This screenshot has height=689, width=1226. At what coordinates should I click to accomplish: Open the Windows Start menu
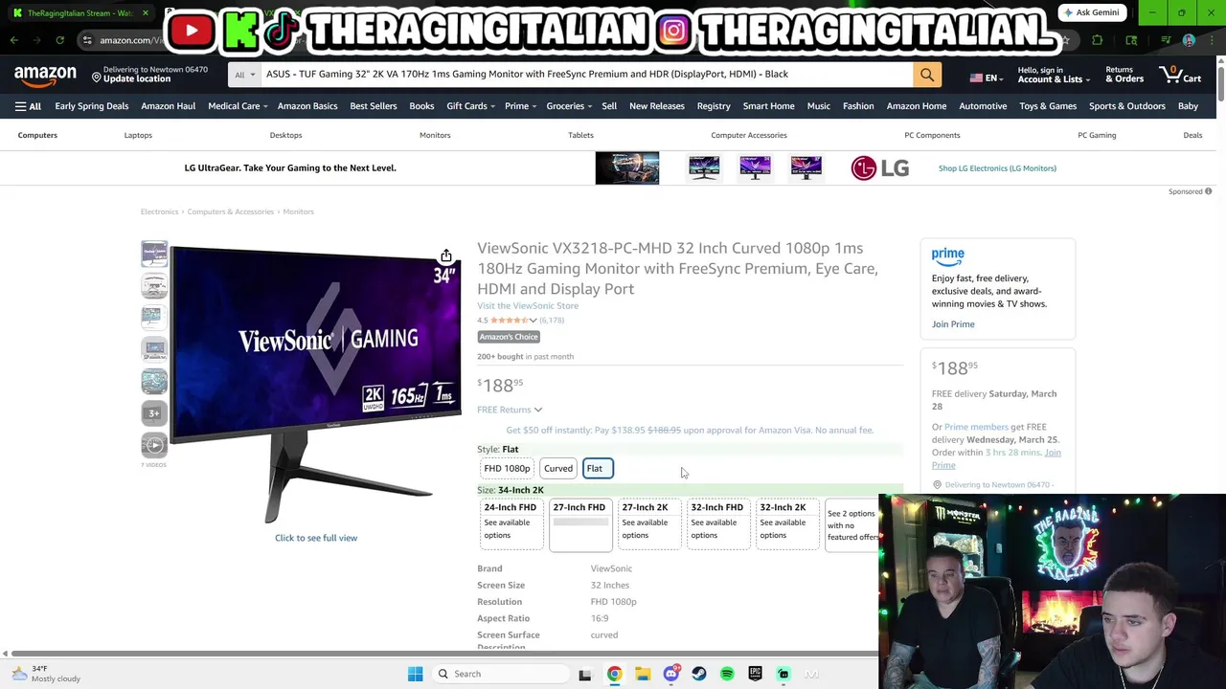point(415,674)
